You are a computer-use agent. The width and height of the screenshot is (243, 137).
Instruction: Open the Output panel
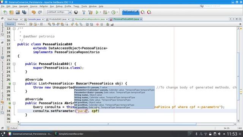pyautogui.click(x=12, y=128)
